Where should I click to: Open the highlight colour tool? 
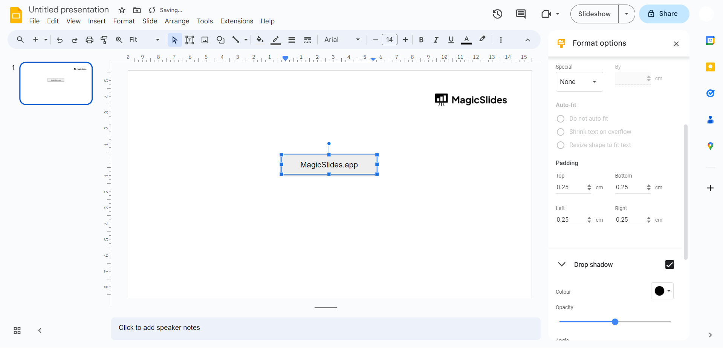point(482,39)
